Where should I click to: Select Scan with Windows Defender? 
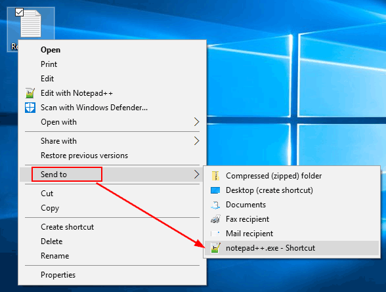pos(112,108)
